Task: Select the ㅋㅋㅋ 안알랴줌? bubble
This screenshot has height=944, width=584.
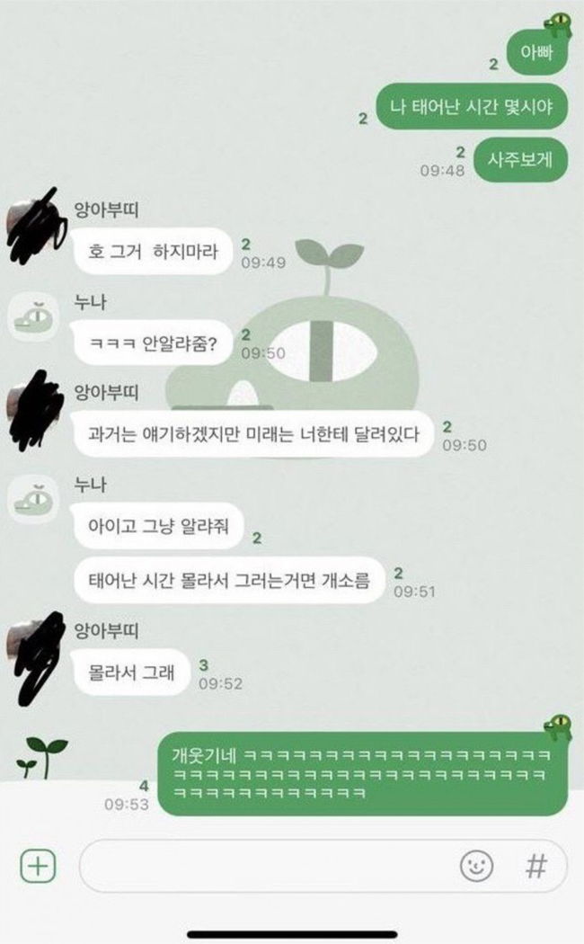Action: click(152, 343)
